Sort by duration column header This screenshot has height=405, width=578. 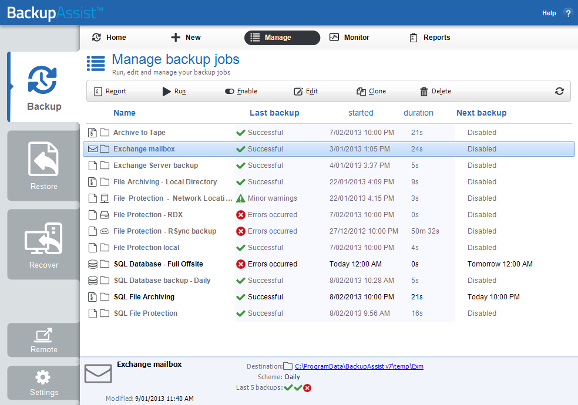(418, 113)
